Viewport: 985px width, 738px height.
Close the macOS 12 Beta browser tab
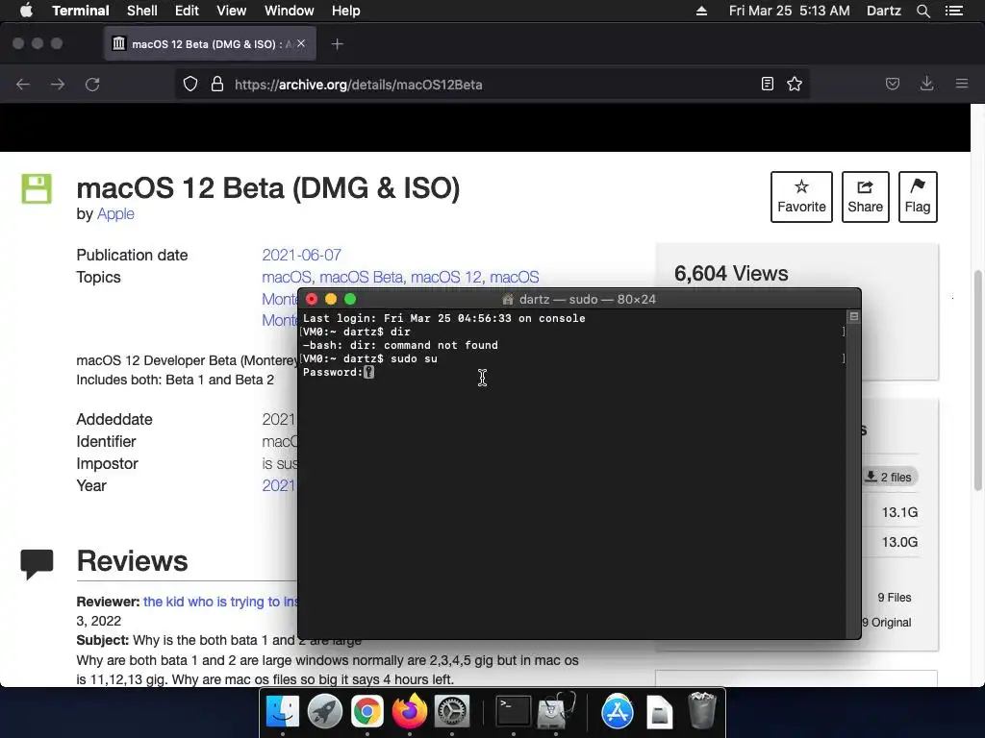click(301, 43)
